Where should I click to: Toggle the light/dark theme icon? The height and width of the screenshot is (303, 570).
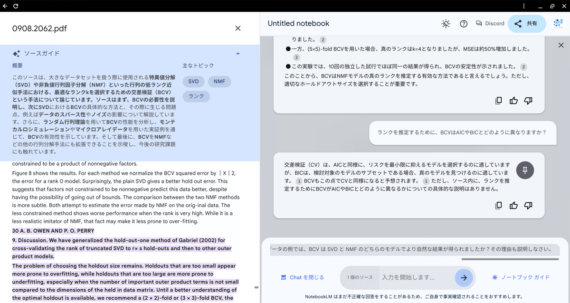click(x=446, y=23)
